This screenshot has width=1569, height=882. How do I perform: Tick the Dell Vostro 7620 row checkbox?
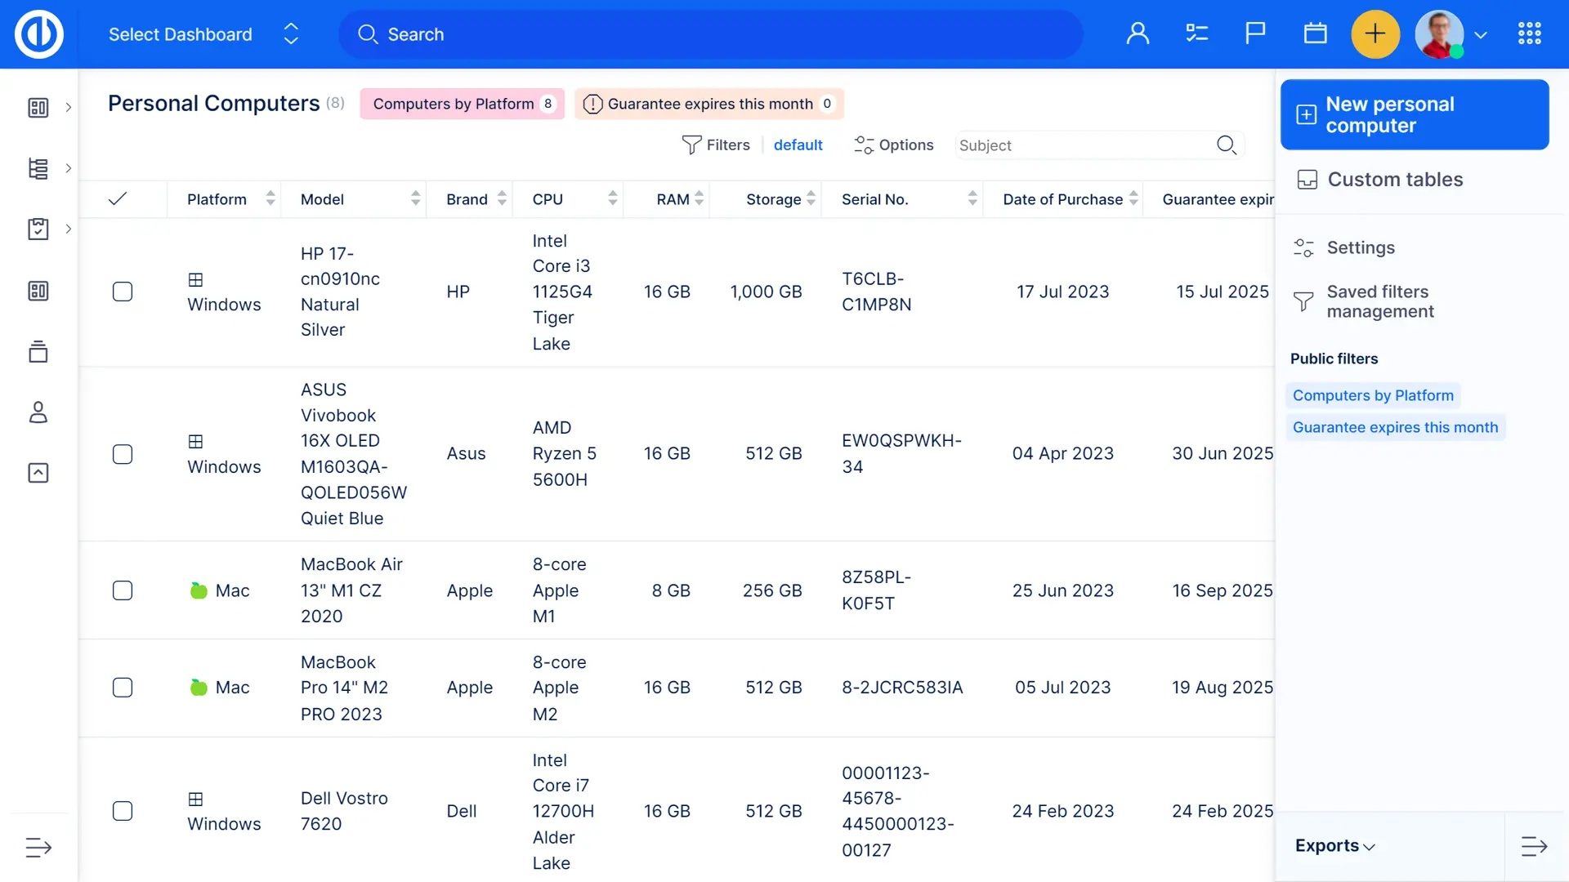click(x=123, y=811)
